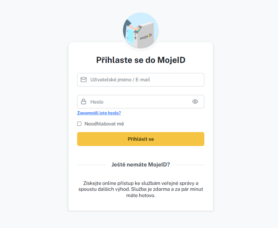
Task: Click the padlock icon in password field
Action: click(x=83, y=102)
